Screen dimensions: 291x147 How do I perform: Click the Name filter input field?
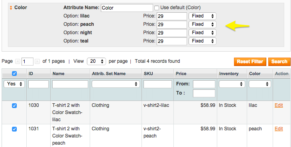click(70, 84)
